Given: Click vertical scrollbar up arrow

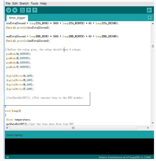Looking at the screenshot, I should (153, 24).
